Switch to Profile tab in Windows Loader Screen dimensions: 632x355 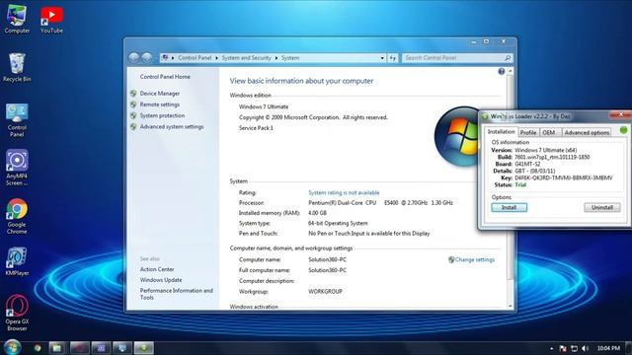click(x=528, y=132)
